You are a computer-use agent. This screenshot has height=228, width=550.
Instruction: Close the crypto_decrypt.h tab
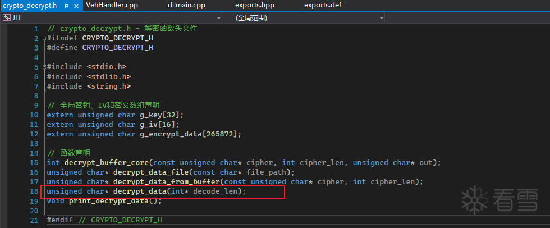pyautogui.click(x=76, y=6)
